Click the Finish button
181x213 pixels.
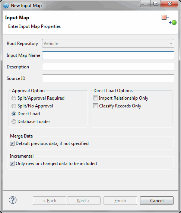[x=120, y=200]
